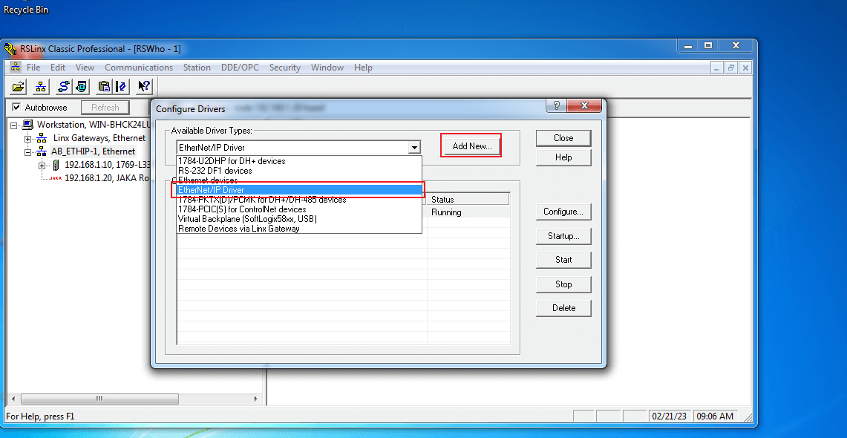Toggle the Autobrowse checkbox
The width and height of the screenshot is (847, 438).
tap(16, 108)
